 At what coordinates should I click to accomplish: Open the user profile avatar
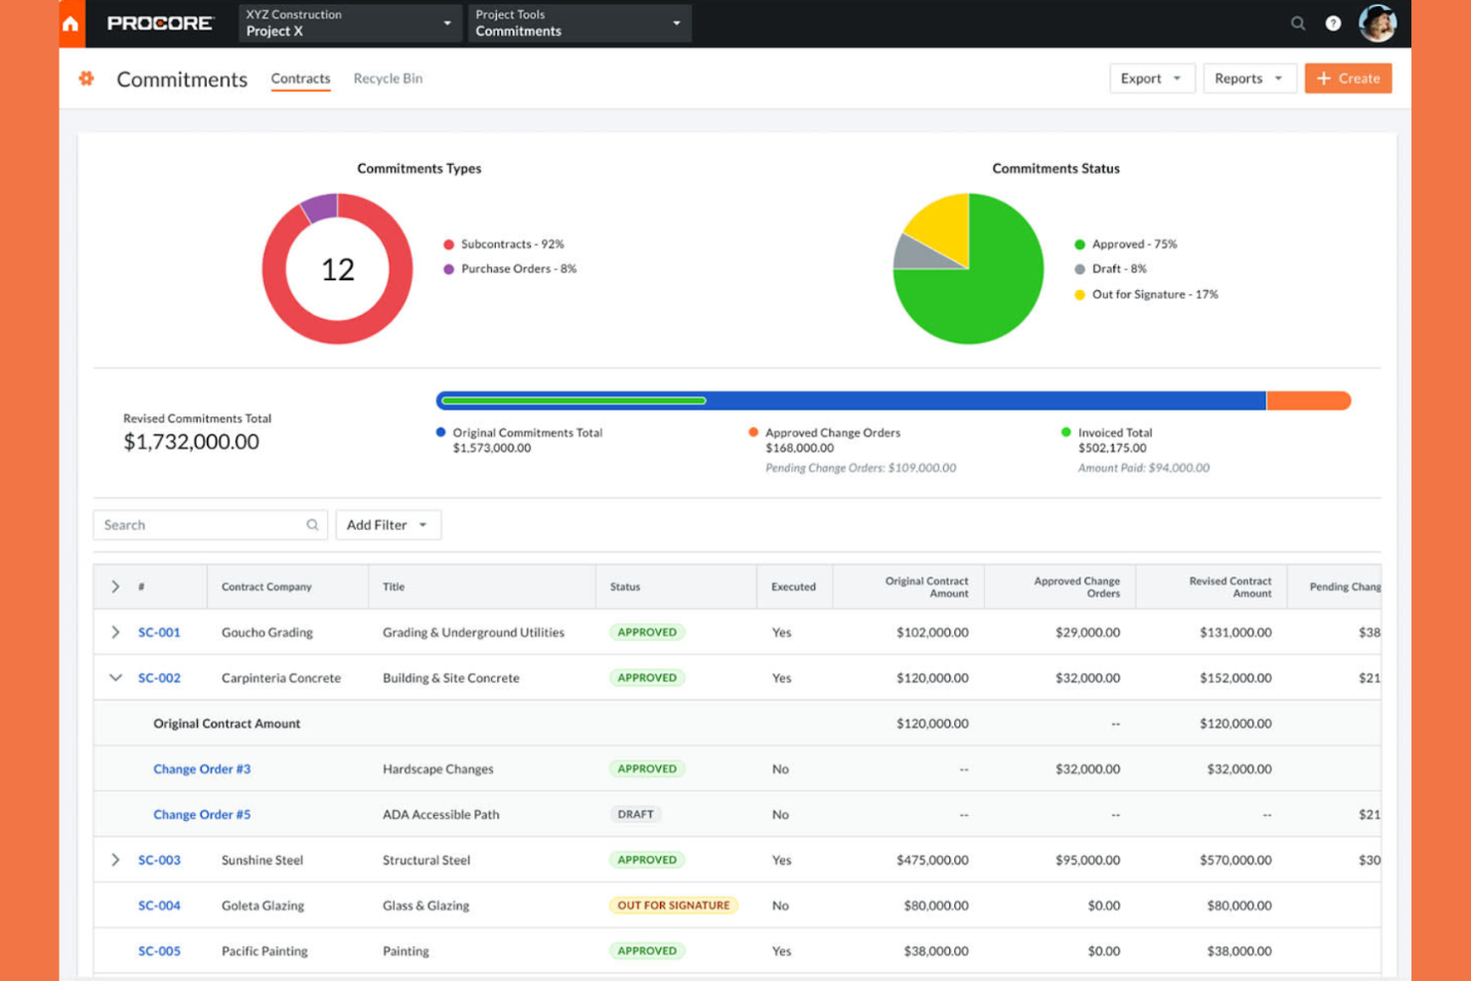1378,23
